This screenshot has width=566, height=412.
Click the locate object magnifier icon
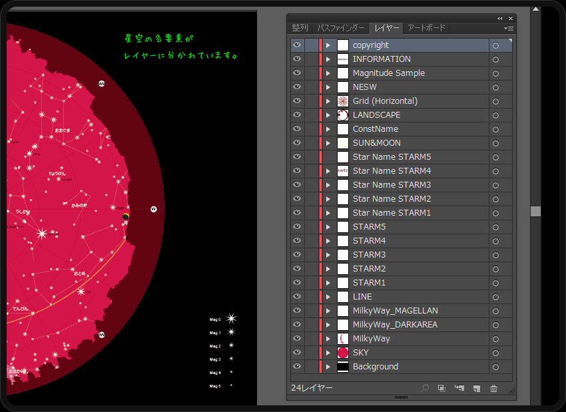[x=425, y=388]
